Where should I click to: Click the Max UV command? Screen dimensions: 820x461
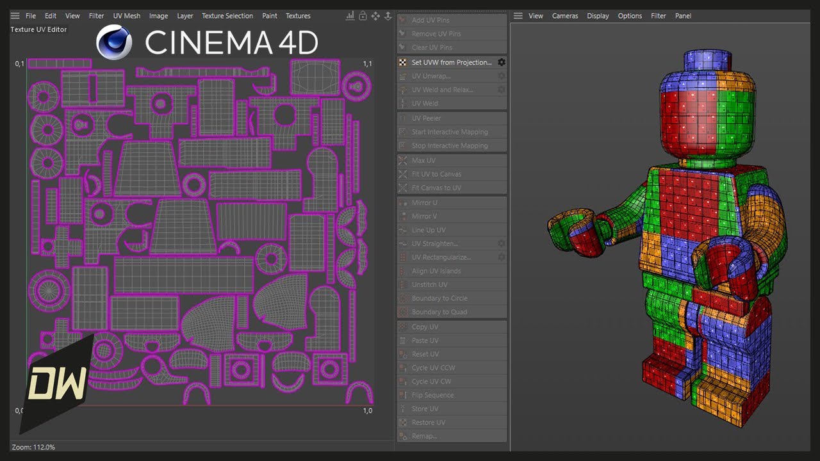pos(452,160)
